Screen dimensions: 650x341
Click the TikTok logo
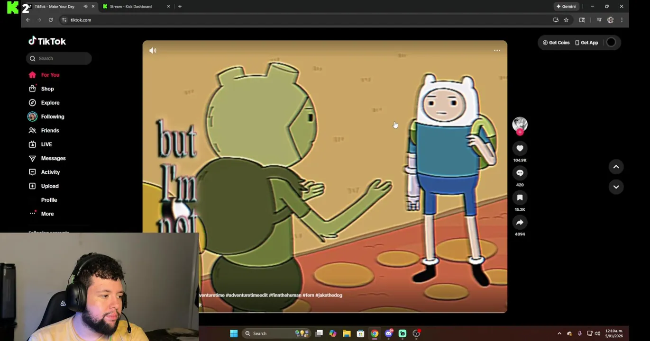[47, 41]
